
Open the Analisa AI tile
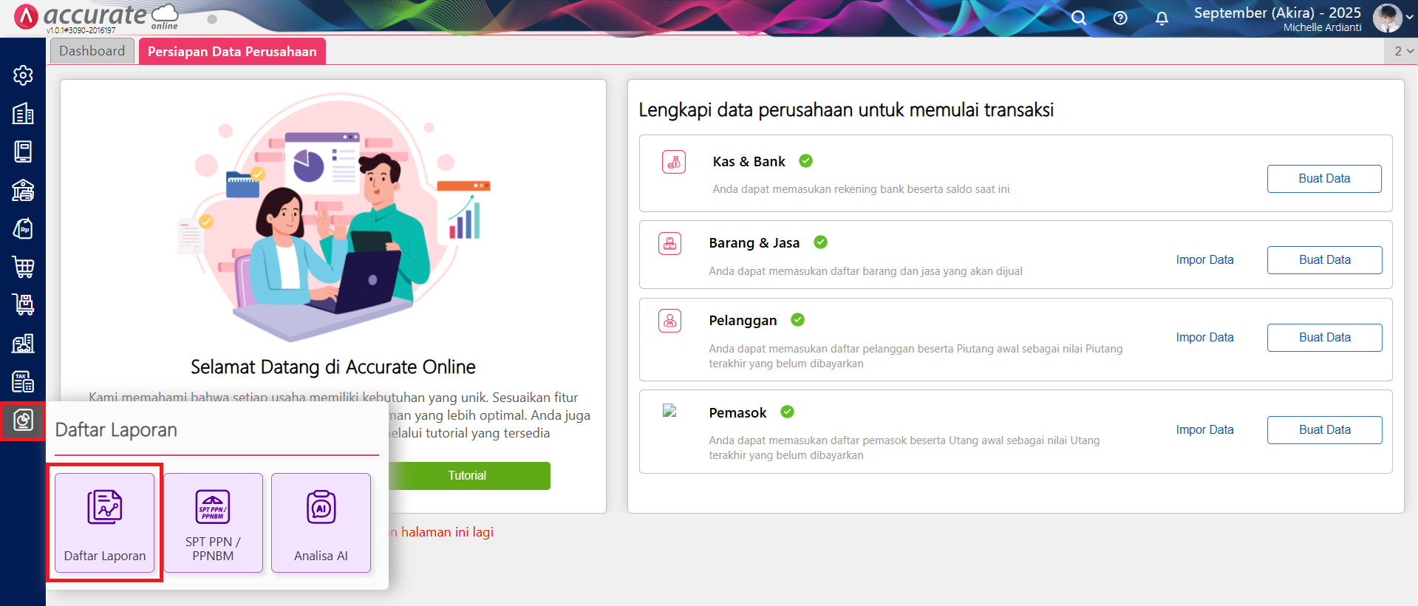pyautogui.click(x=321, y=523)
